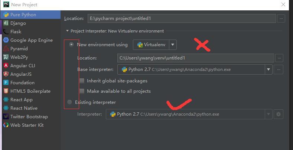Viewport: 293px width, 150px height.
Task: Select the Web2Py project icon
Action: coord(6,57)
